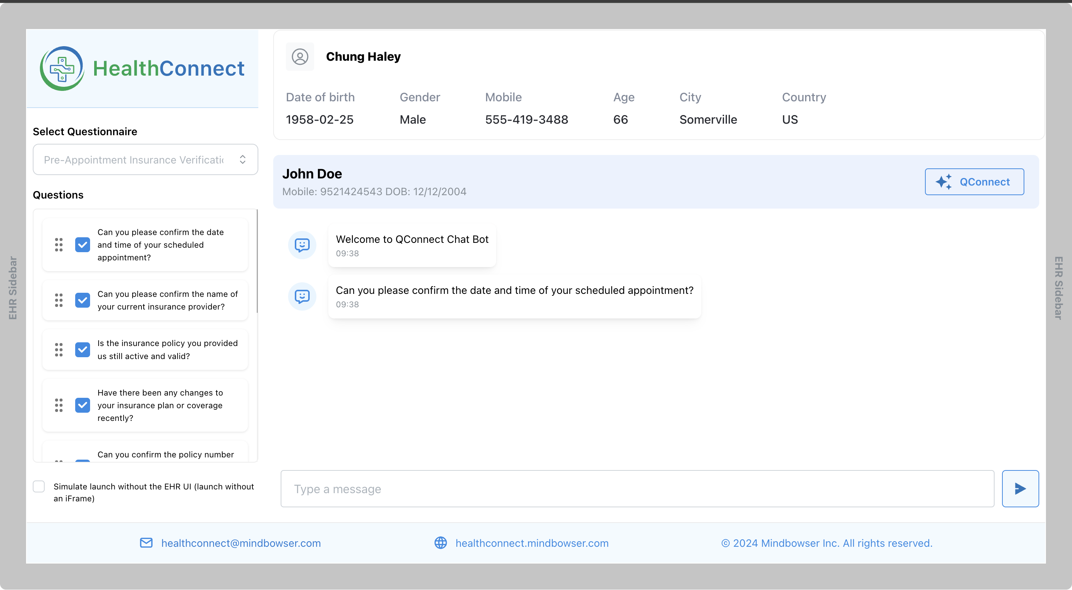Open the healthconnect.mindbowser.com website link

[x=532, y=543]
